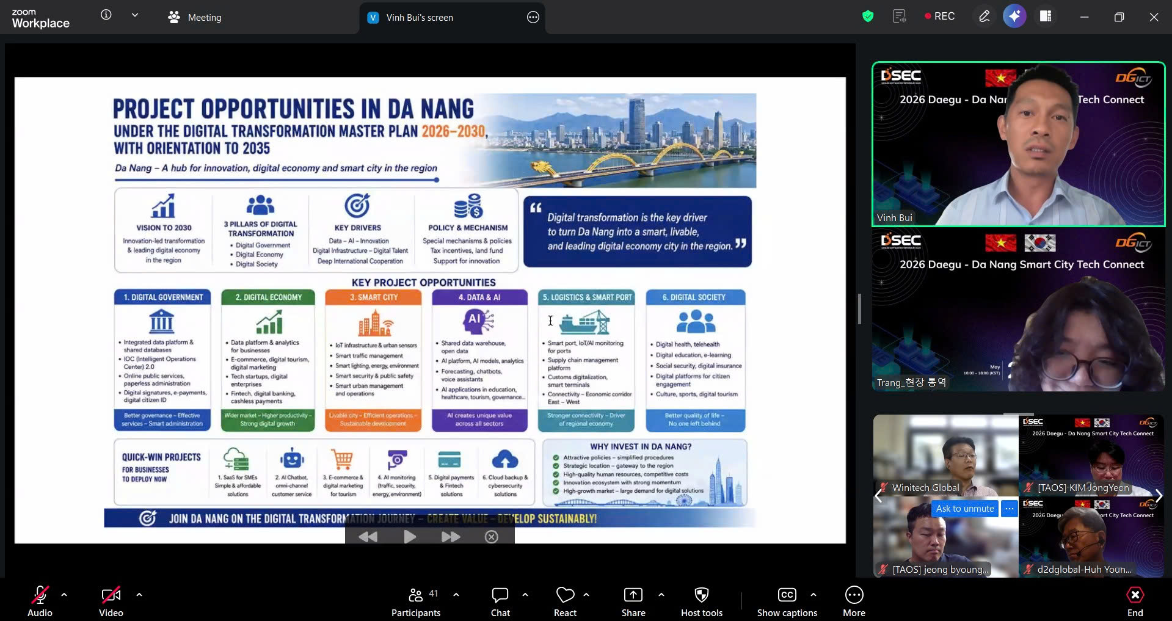Start camera with the Video button
Screen dimensions: 1172x621
coord(111,601)
